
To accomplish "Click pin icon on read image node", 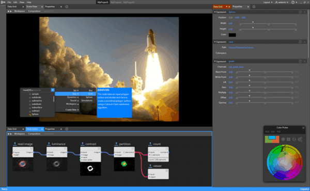I will tap(15, 144).
